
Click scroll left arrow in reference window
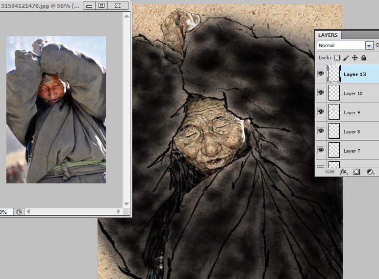(28, 212)
